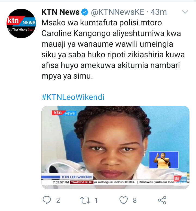Click the tweet text about Msako

pyautogui.click(x=113, y=49)
